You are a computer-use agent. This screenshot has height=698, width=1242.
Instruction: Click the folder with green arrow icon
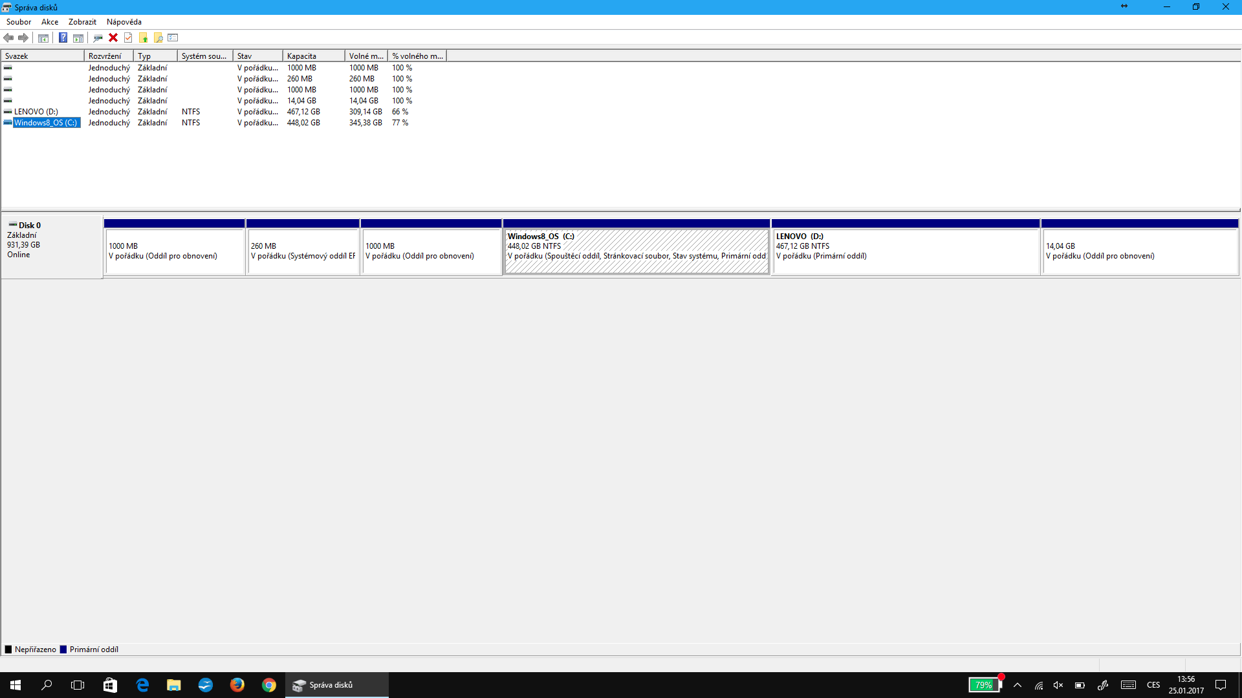pyautogui.click(x=143, y=37)
